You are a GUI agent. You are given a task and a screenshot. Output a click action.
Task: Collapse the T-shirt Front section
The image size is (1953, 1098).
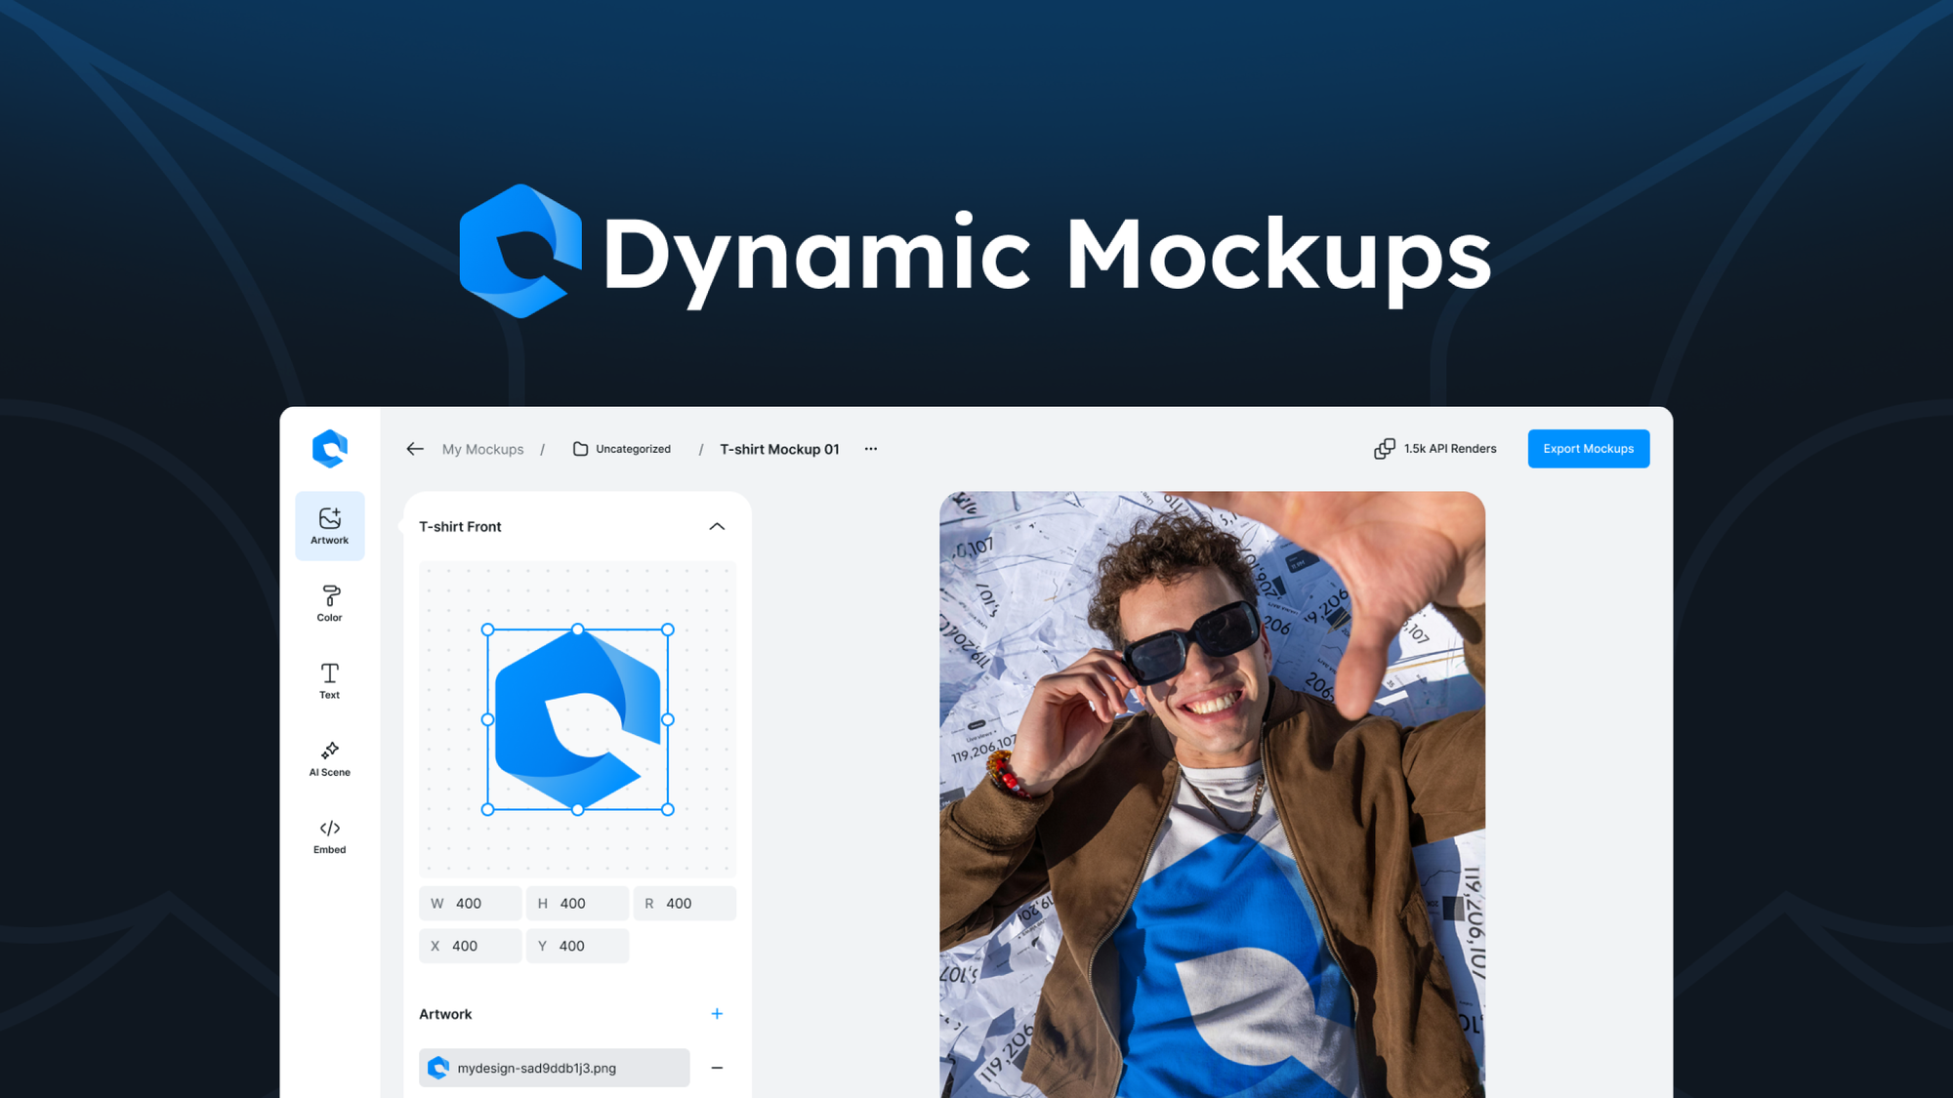tap(717, 526)
